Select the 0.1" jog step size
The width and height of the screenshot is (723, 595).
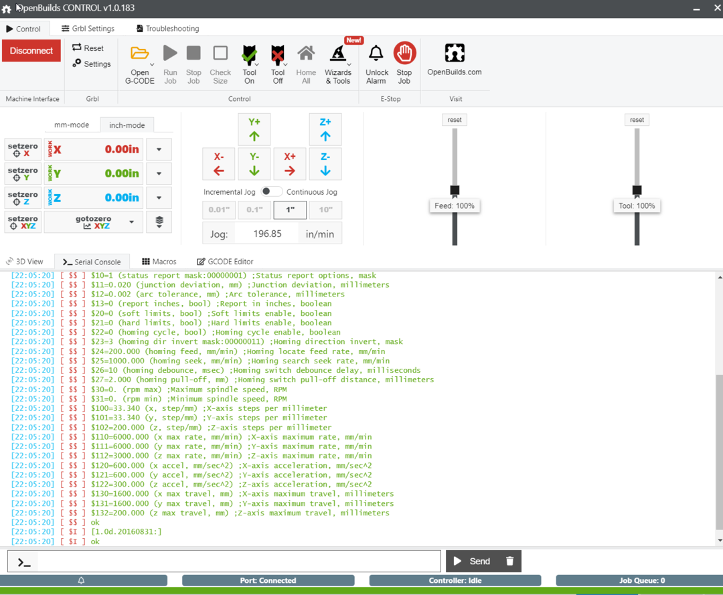(254, 209)
